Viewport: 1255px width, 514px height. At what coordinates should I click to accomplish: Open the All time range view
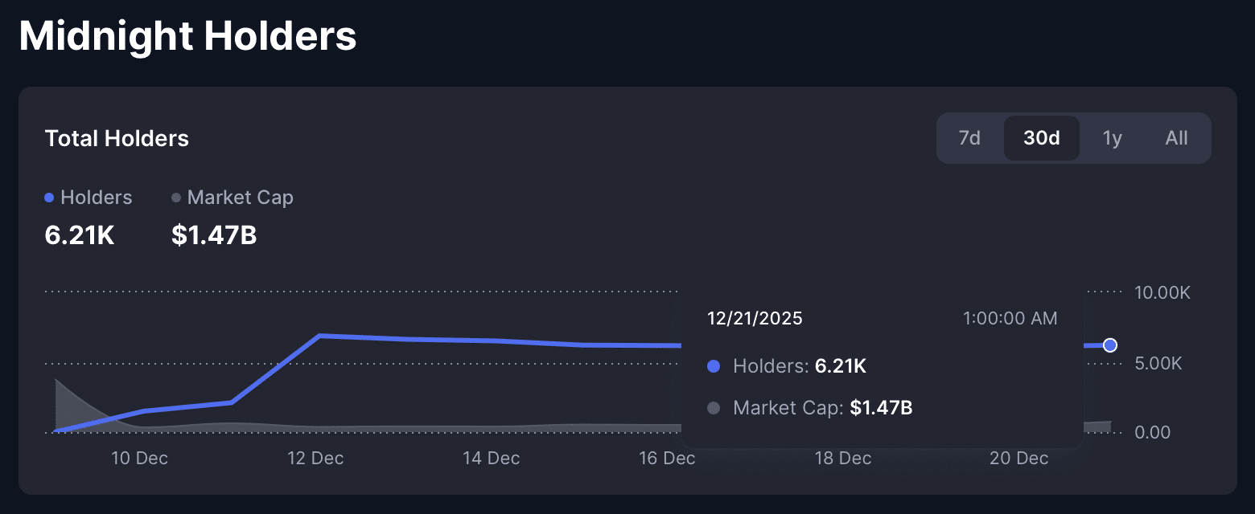(x=1175, y=137)
